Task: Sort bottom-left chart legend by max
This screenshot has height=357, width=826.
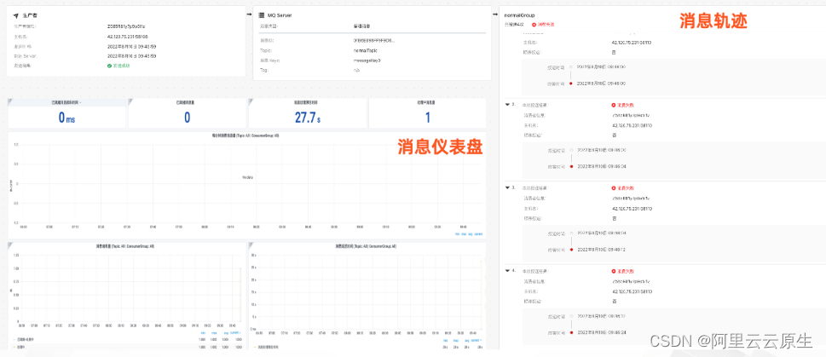Action: [x=213, y=333]
